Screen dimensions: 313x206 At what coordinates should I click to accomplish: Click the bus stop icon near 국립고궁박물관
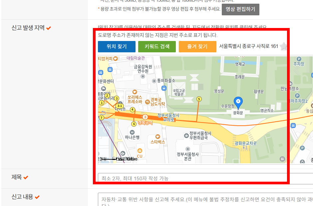164,88
